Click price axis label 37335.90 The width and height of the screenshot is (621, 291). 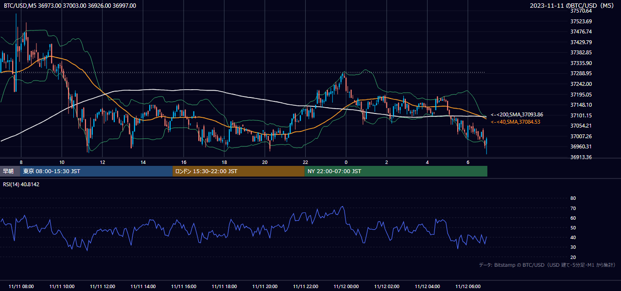pyautogui.click(x=581, y=63)
